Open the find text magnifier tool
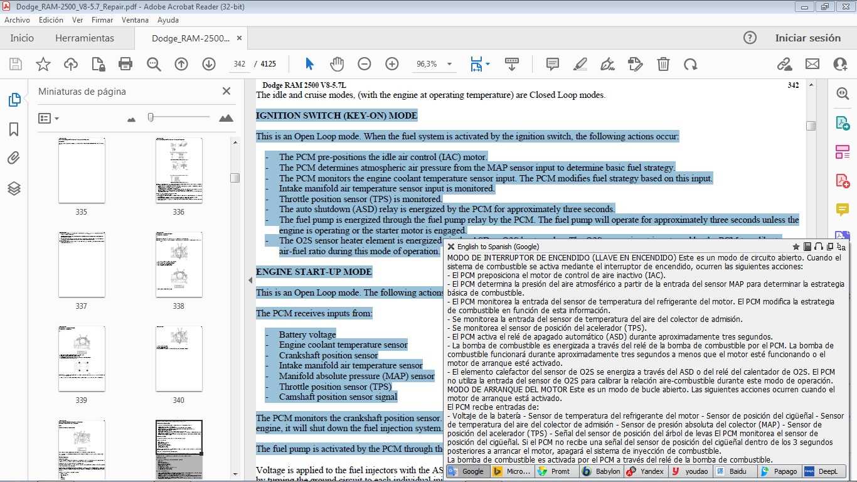 (154, 64)
